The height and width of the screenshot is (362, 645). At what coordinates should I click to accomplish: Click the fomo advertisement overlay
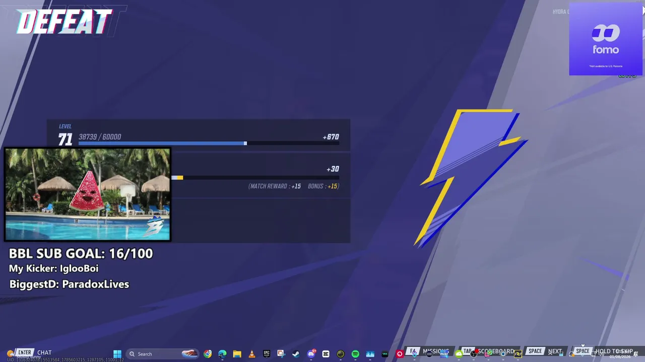click(606, 39)
